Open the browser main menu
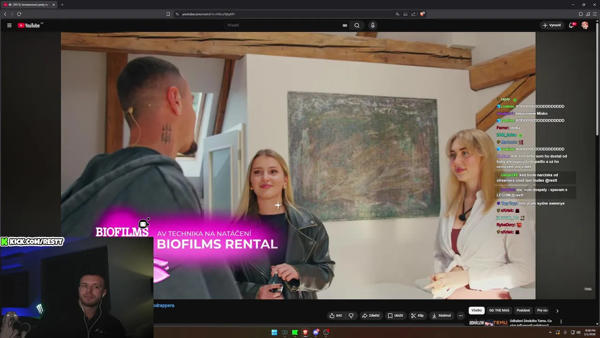This screenshot has height=338, width=600. [x=595, y=14]
